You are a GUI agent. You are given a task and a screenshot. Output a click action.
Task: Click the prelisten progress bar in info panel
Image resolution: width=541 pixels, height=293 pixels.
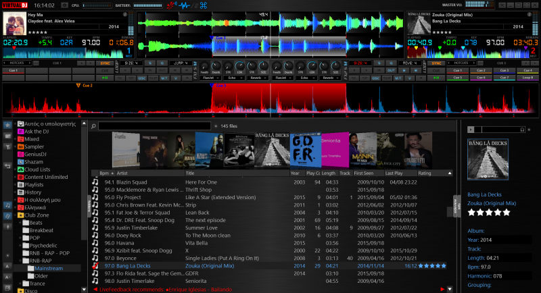pos(500,130)
